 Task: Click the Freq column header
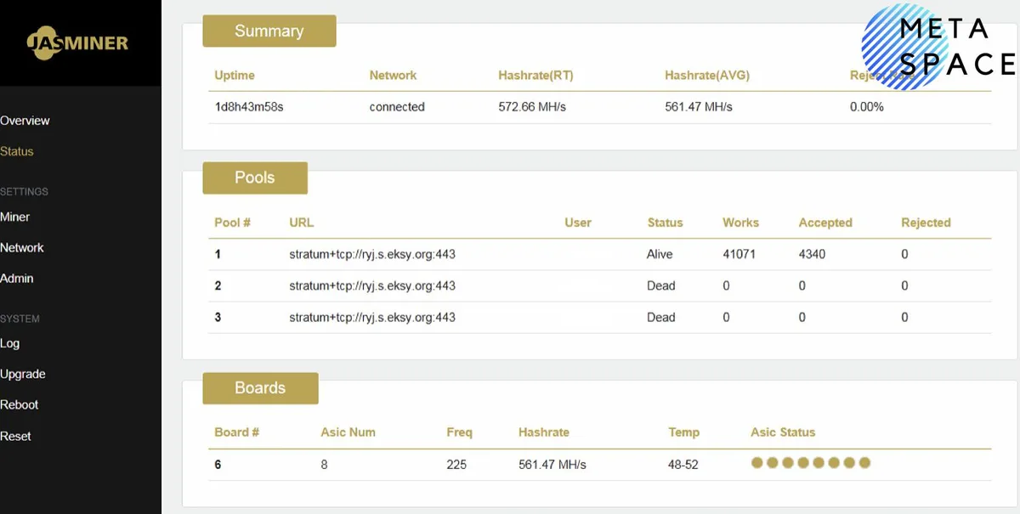pos(459,432)
